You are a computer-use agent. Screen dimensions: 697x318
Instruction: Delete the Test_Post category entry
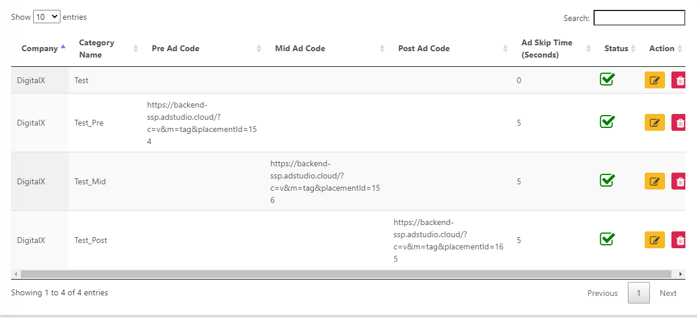click(x=678, y=240)
